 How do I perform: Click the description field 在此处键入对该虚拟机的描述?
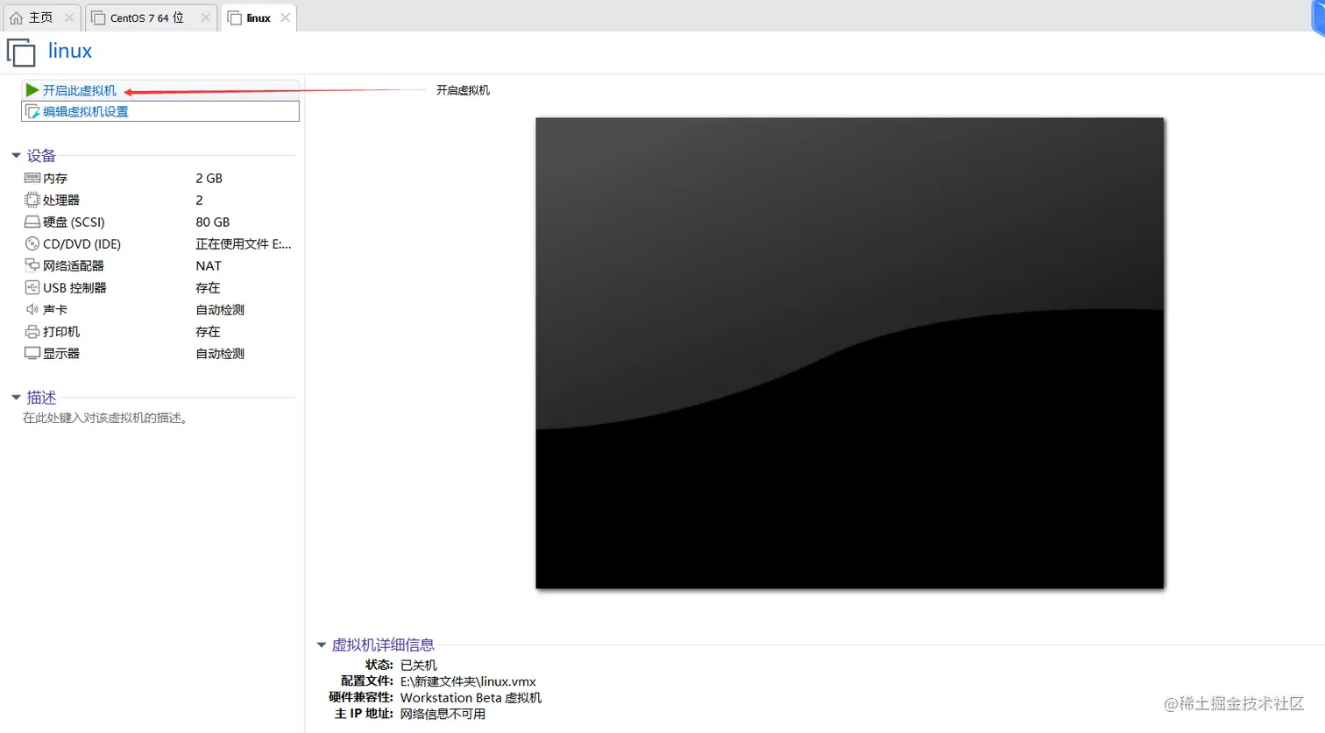point(105,419)
